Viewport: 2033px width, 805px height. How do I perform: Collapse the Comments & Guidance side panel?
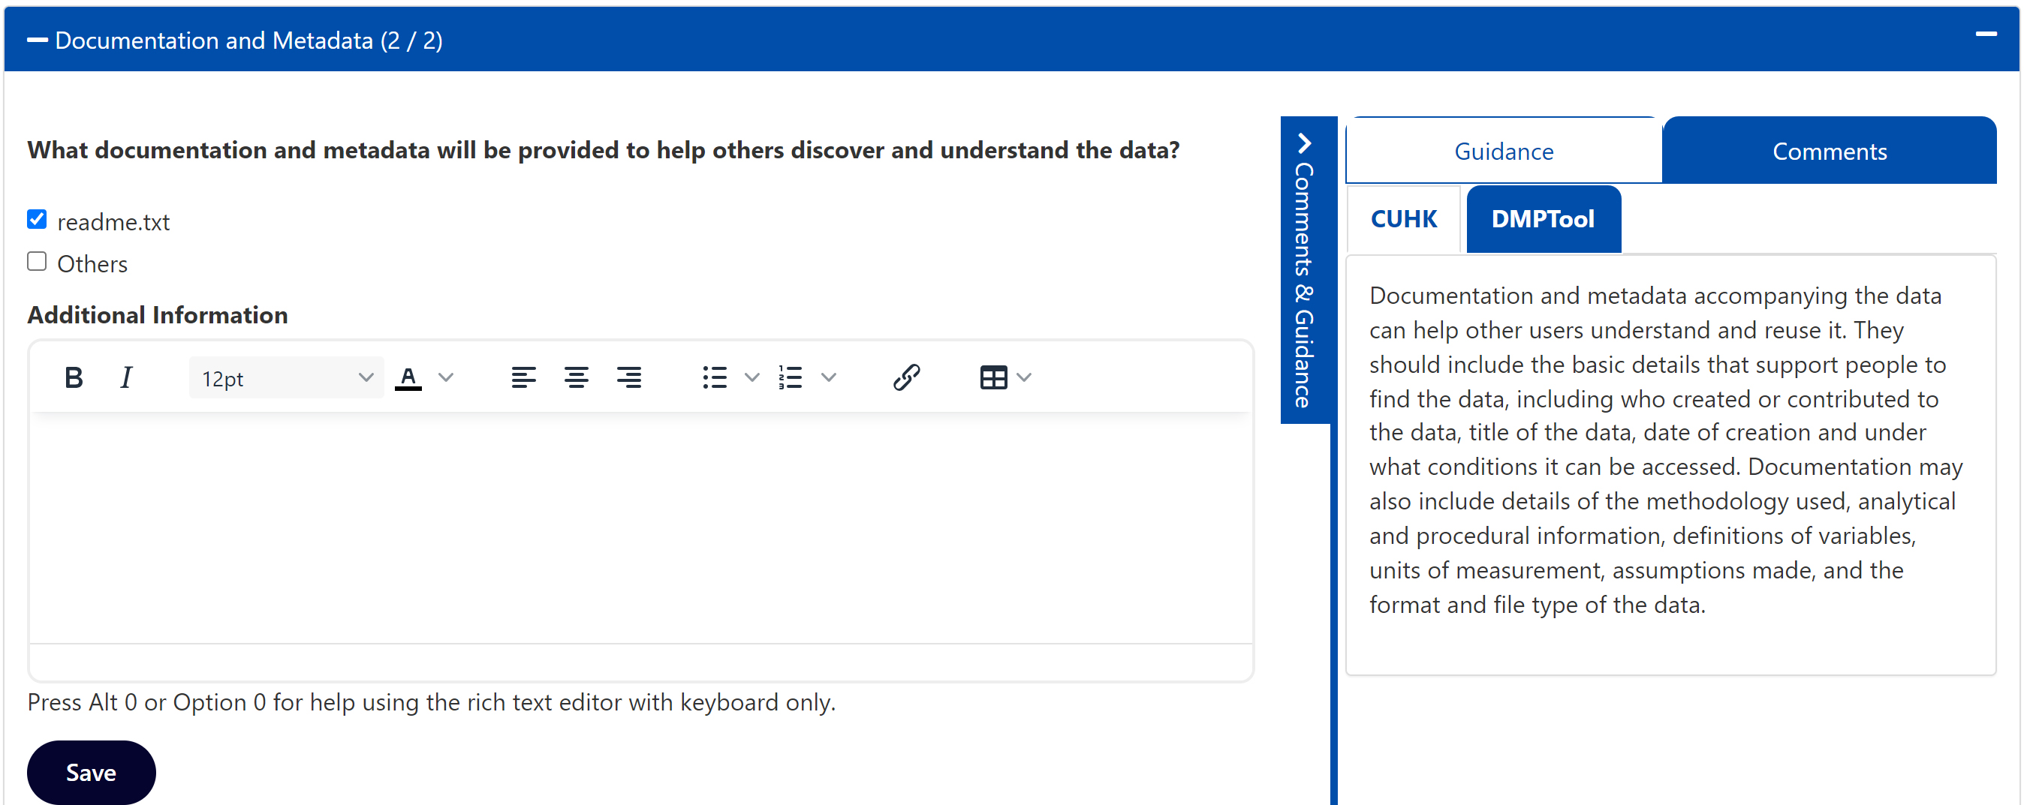click(x=1305, y=143)
